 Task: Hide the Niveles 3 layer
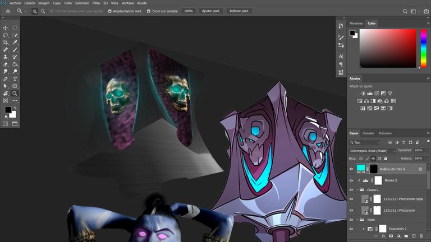pos(351,180)
